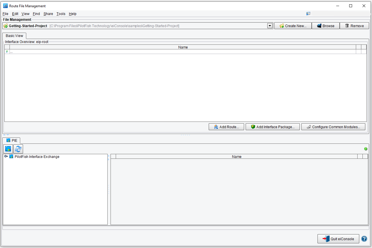Click the tree panel divider collapse arrows
The image size is (372, 248).
[109, 158]
